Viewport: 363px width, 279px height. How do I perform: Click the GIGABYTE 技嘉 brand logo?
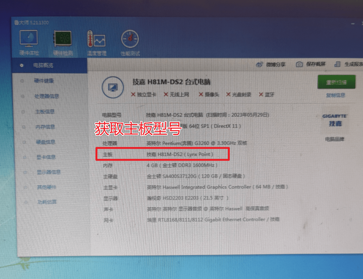pos(335,120)
